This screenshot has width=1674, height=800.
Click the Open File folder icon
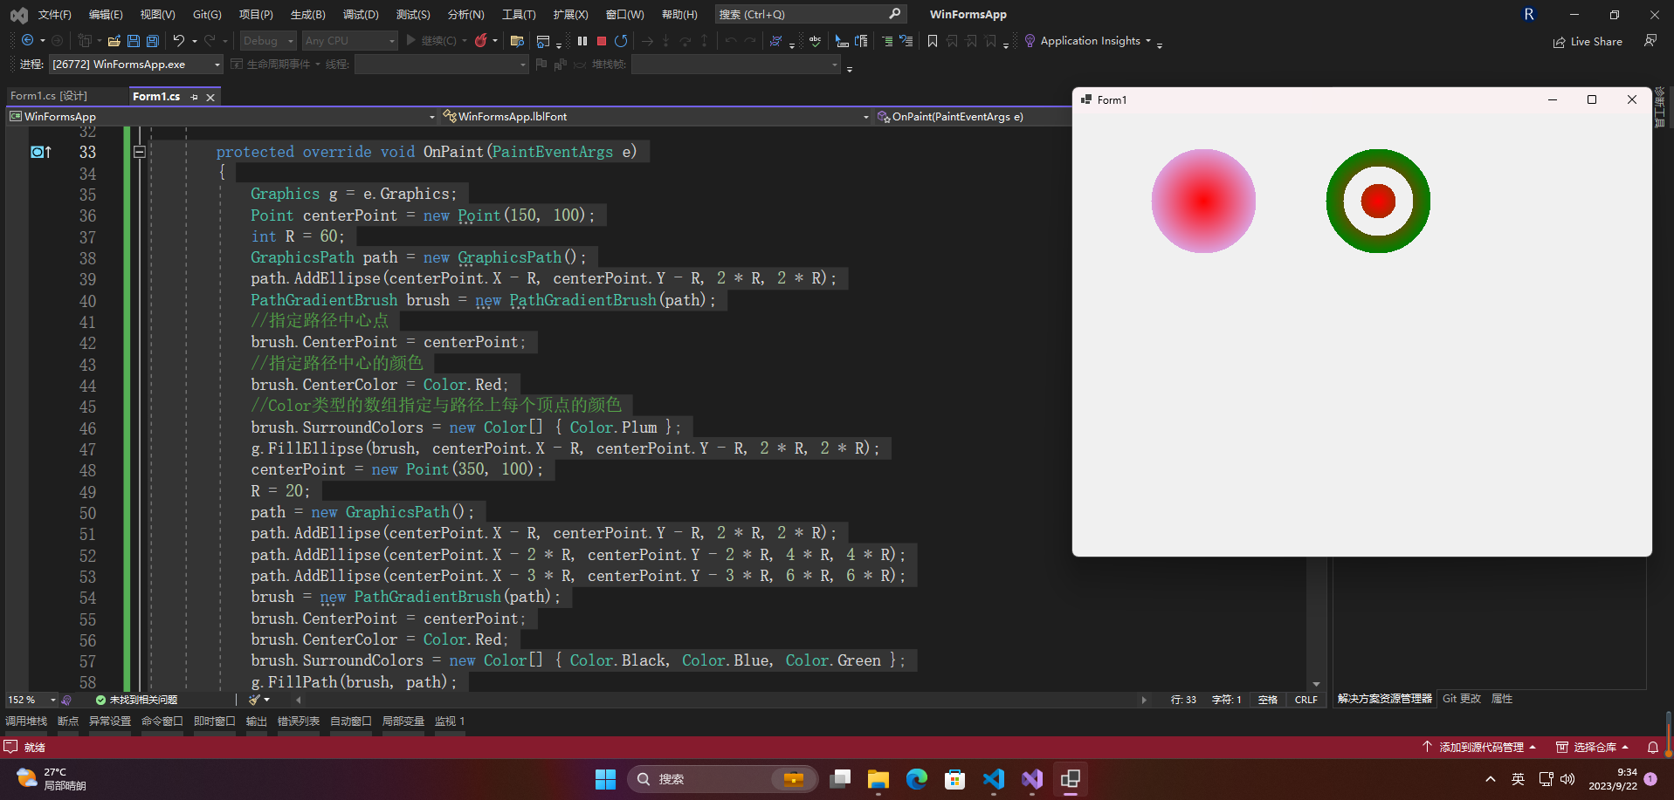(x=114, y=41)
